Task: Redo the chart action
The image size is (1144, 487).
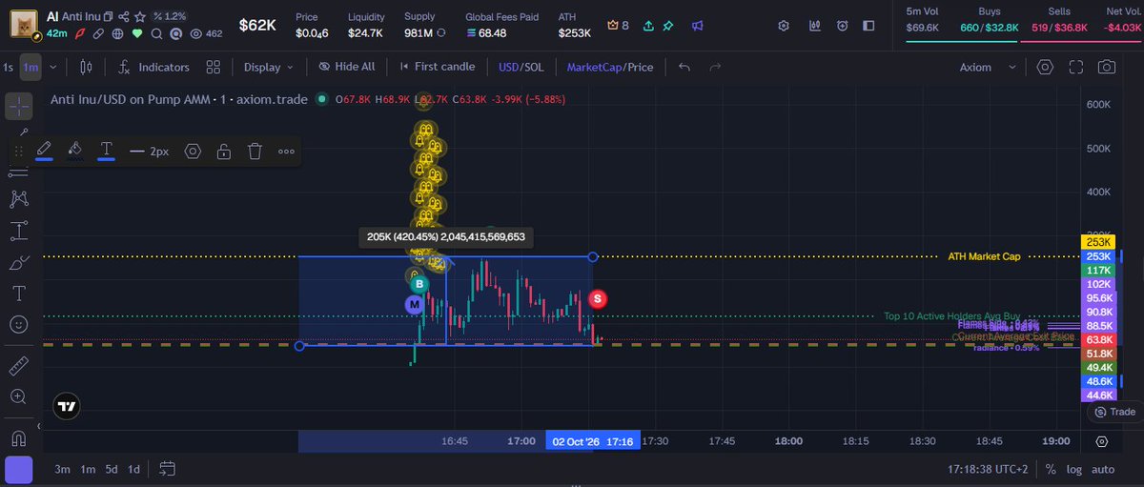Action: tap(715, 67)
